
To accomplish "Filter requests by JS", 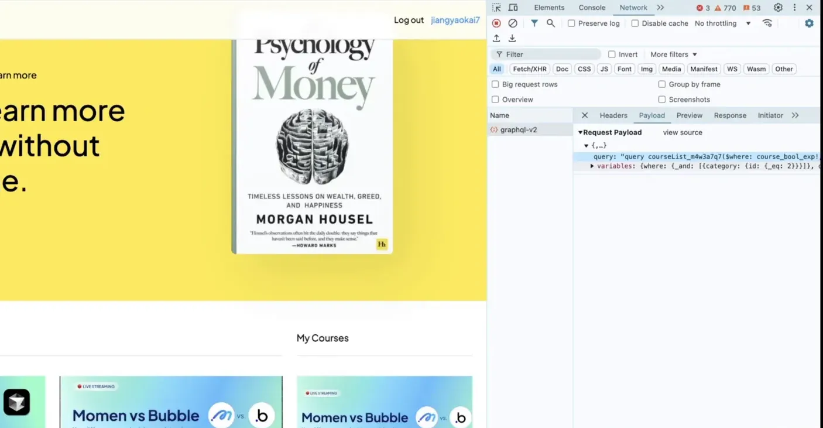I will [604, 69].
